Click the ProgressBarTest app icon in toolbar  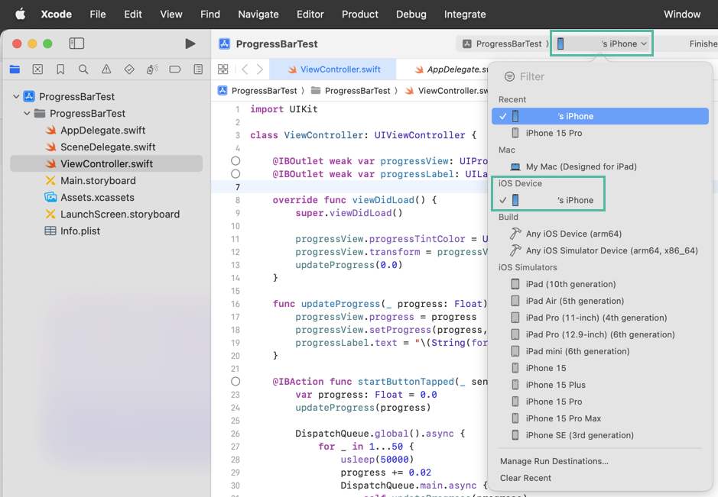point(224,44)
